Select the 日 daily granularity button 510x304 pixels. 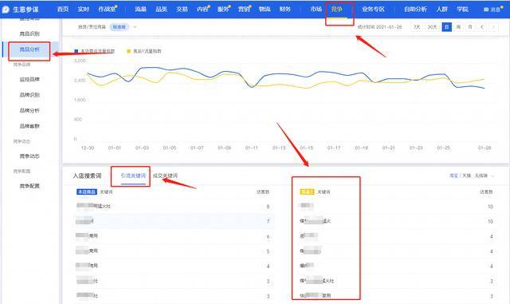446,27
